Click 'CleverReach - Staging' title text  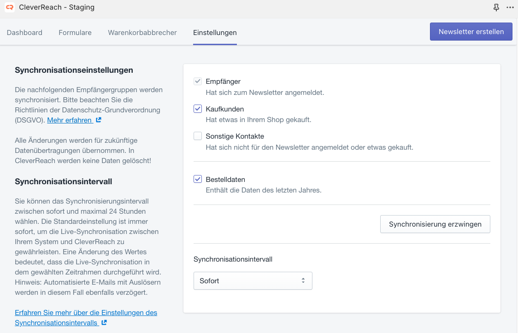pyautogui.click(x=57, y=7)
